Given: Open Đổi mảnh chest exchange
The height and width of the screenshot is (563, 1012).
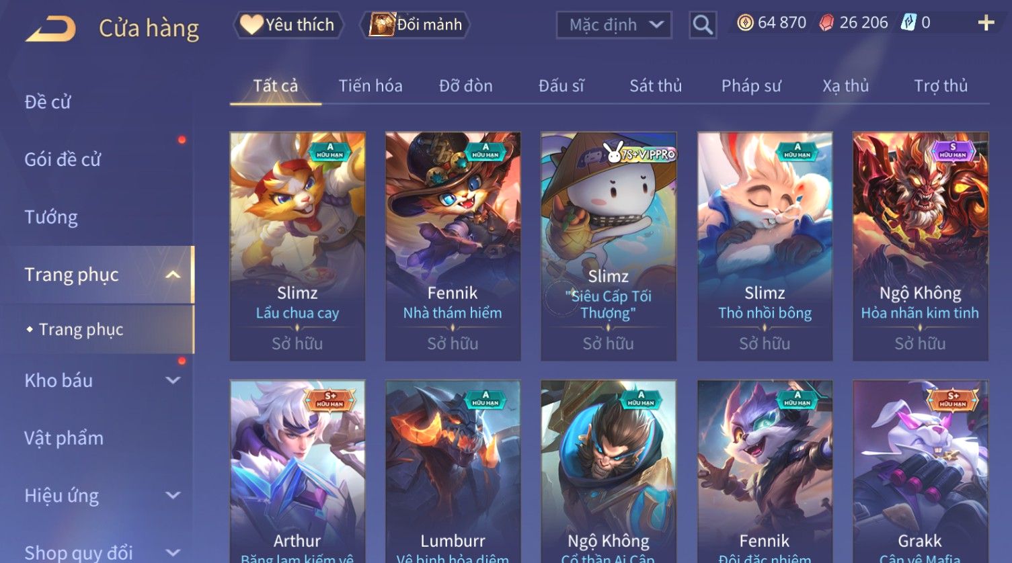Looking at the screenshot, I should click(x=416, y=25).
